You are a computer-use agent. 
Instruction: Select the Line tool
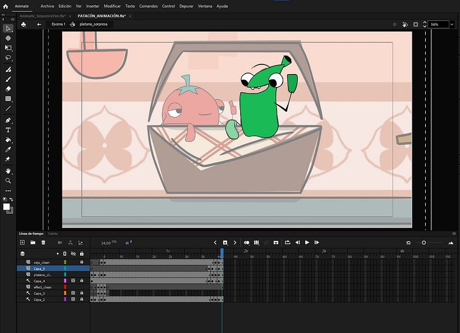(x=8, y=108)
